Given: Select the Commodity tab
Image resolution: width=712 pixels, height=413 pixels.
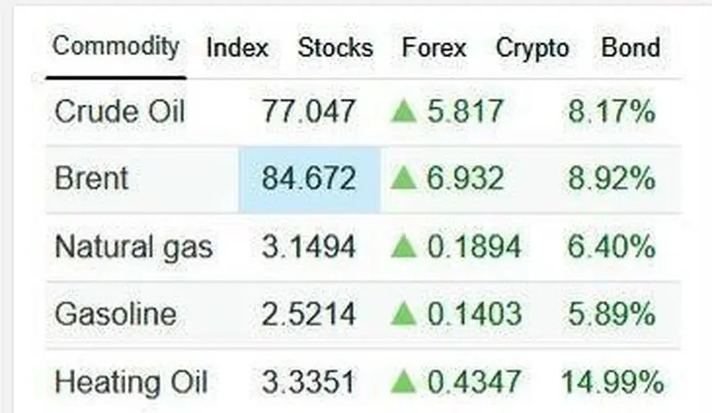Looking at the screenshot, I should (116, 46).
